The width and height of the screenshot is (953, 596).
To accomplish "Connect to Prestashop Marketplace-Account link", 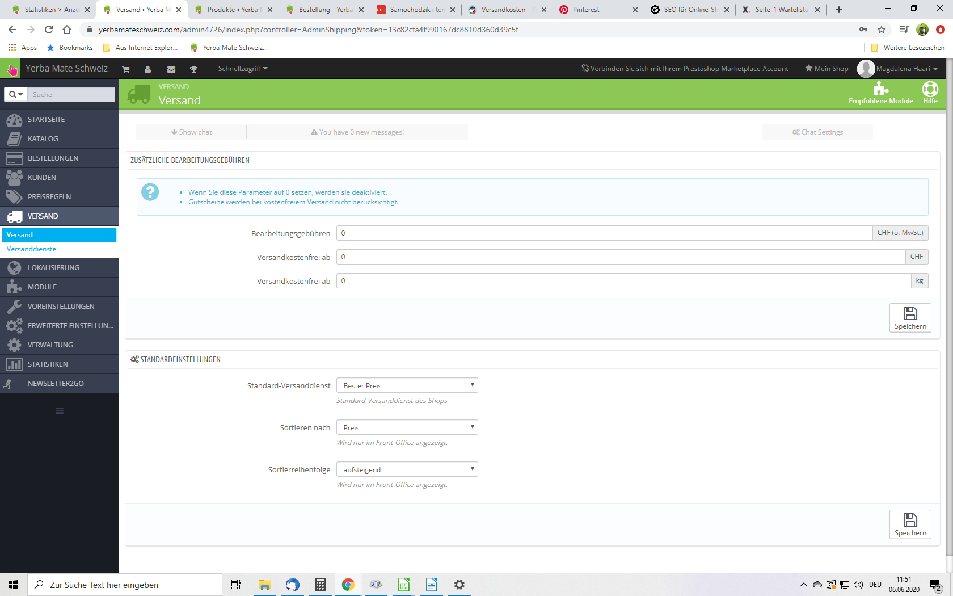I will click(x=685, y=69).
